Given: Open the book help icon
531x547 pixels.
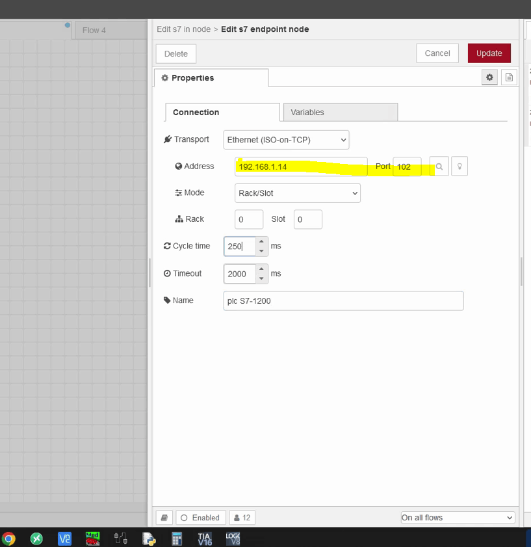Looking at the screenshot, I should 164,518.
